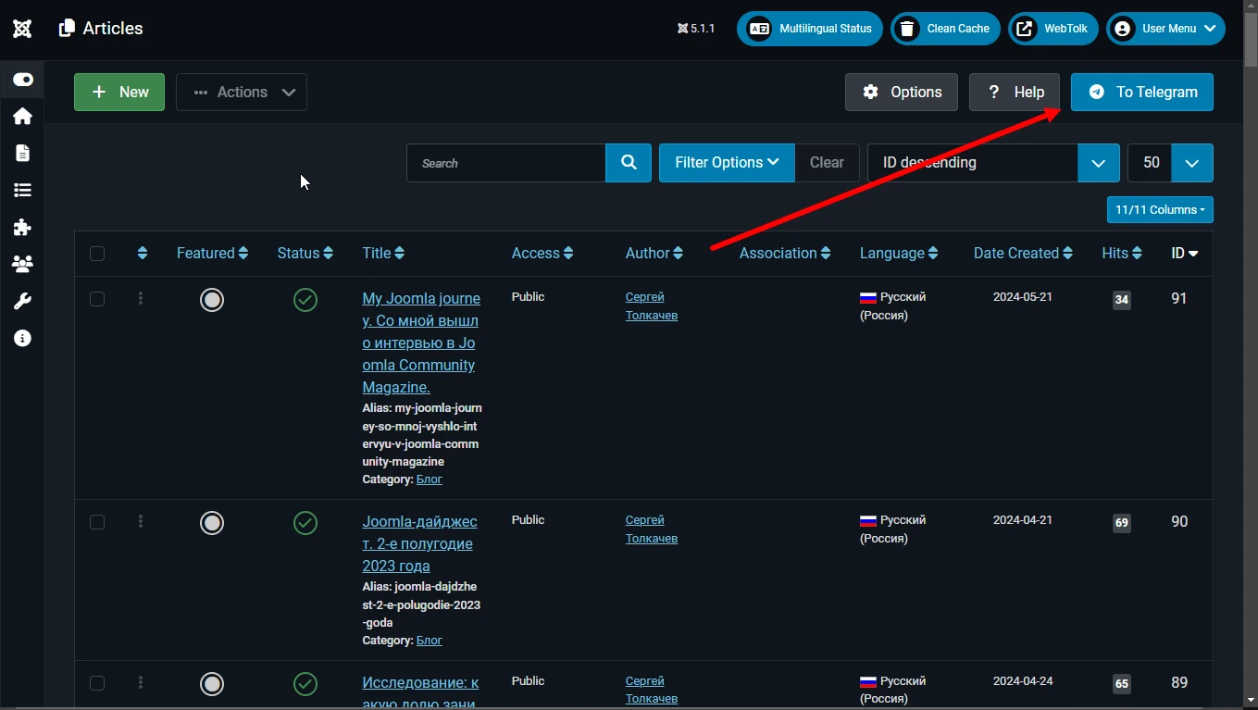Toggle featured status for article 90
1258x710 pixels.
[x=212, y=523]
